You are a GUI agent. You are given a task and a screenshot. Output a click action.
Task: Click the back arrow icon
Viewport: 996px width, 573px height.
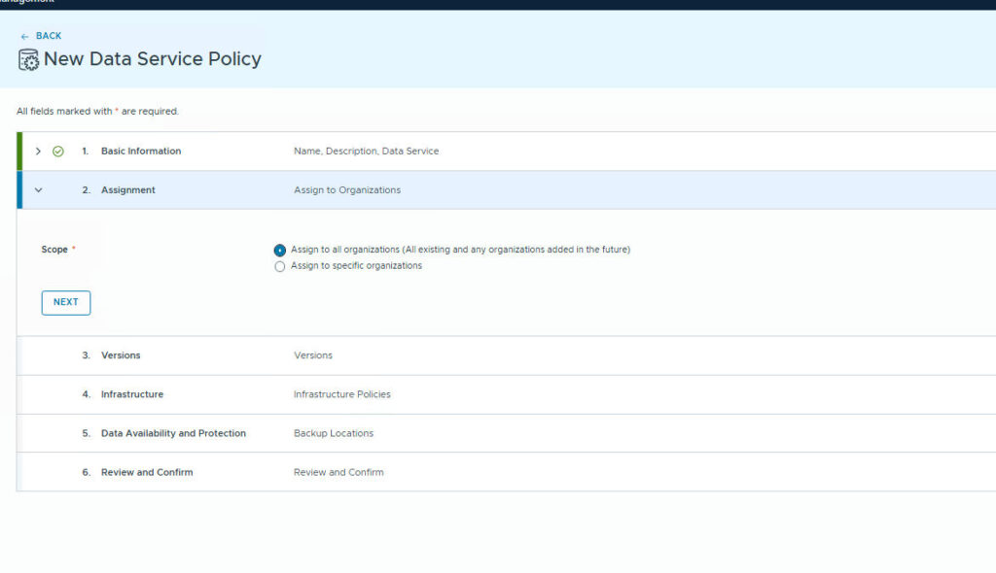(x=24, y=37)
